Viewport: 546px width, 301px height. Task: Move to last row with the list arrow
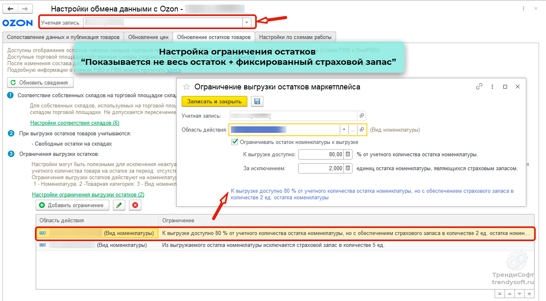pos(530,294)
